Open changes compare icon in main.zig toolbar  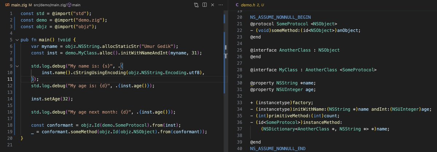coord(196,5)
